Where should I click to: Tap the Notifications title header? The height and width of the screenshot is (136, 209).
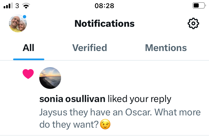104,24
